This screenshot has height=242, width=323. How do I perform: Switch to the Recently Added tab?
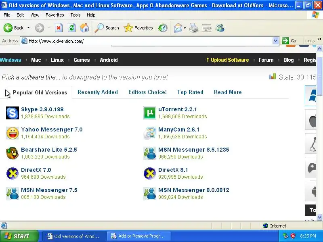pos(98,92)
